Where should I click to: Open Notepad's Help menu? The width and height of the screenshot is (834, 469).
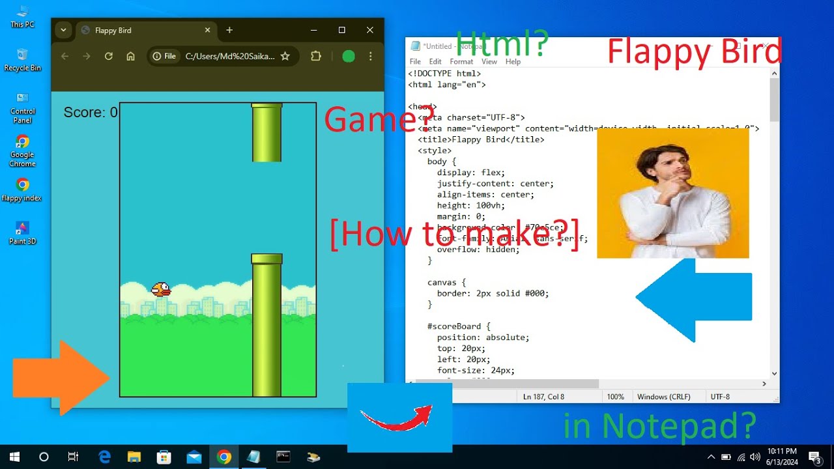click(513, 62)
